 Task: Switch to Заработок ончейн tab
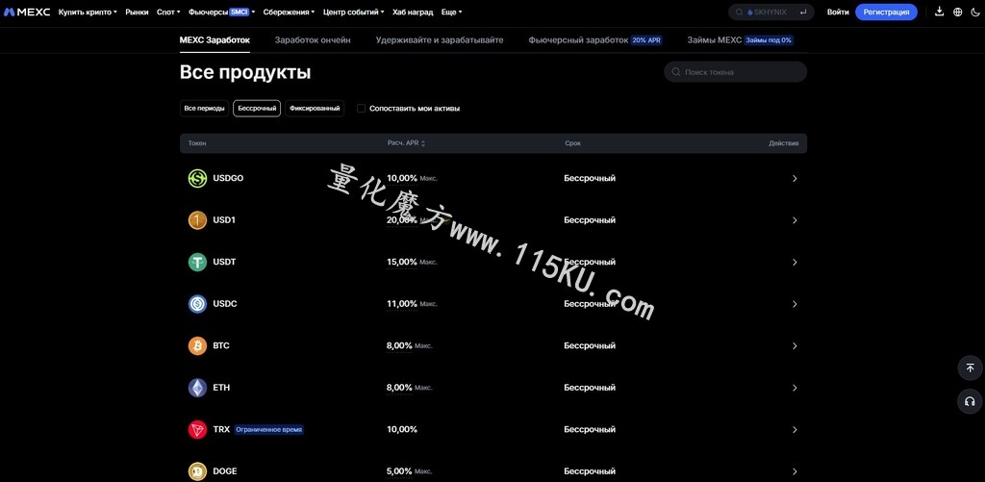click(x=313, y=40)
